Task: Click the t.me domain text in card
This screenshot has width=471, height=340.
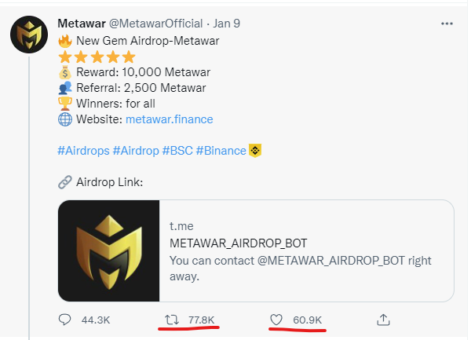Action: click(x=181, y=226)
